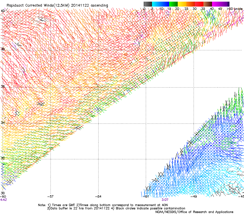Click the latitude label 40
Screen dimensions: 244x214
tap(3, 11)
